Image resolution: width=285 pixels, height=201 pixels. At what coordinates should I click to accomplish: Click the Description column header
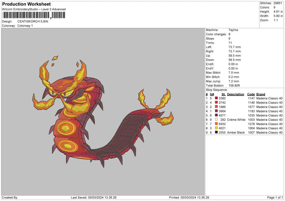coord(235,93)
